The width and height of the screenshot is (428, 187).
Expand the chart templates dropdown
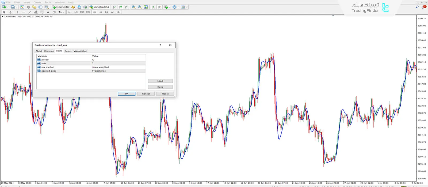click(x=186, y=7)
